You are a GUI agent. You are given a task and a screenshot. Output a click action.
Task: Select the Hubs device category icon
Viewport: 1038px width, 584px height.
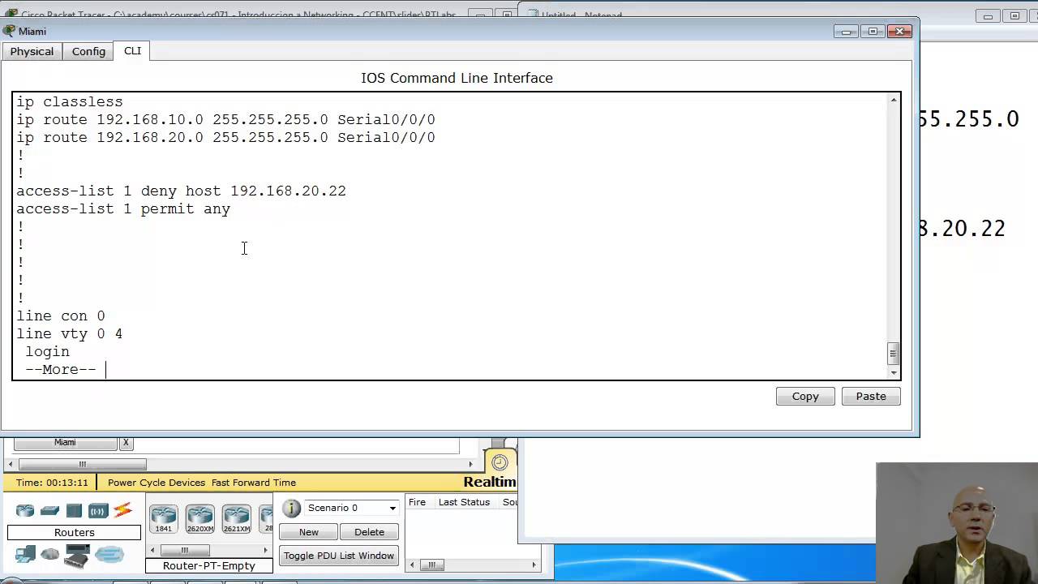pyautogui.click(x=74, y=510)
